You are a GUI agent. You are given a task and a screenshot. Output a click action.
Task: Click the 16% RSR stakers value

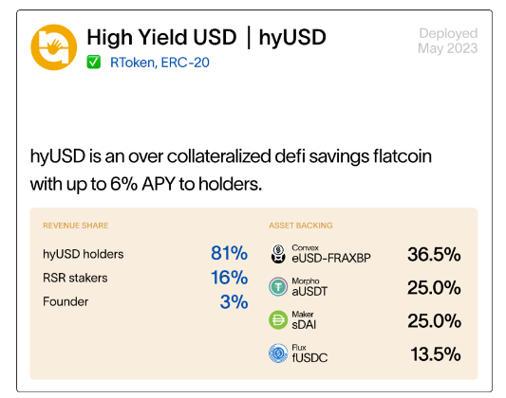229,278
